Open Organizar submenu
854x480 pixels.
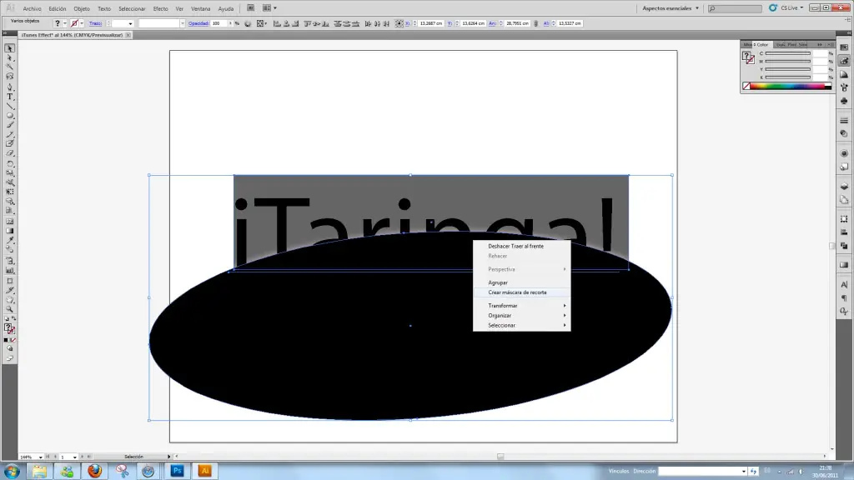pos(521,316)
